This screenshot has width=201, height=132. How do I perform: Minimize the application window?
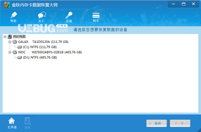click(x=173, y=4)
